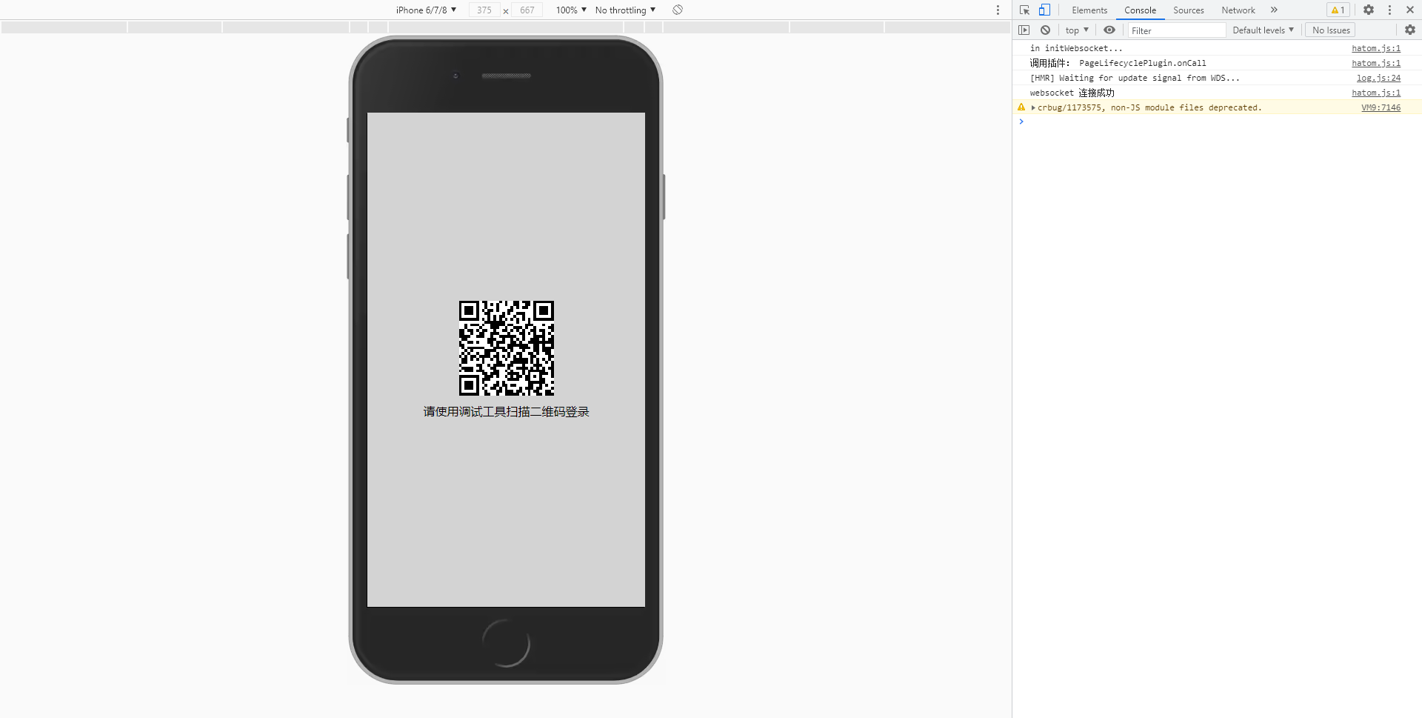Viewport: 1422px width, 718px height.
Task: Click the 请使用调试工具扫描二维码登录 text
Action: click(507, 411)
